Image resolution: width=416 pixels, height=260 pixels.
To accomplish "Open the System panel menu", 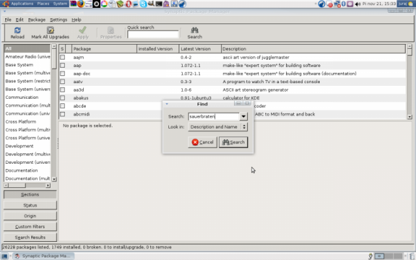I will pos(60,4).
